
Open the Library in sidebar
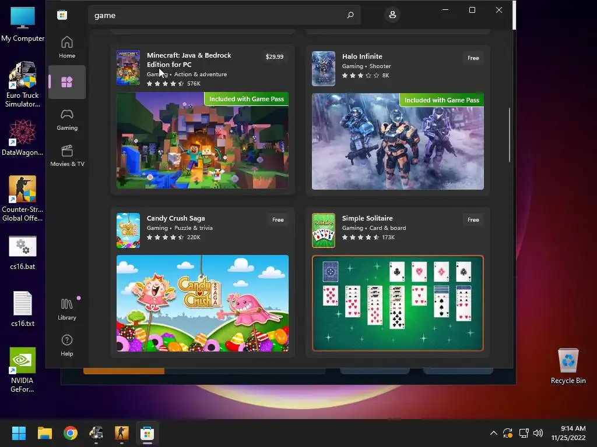point(67,309)
